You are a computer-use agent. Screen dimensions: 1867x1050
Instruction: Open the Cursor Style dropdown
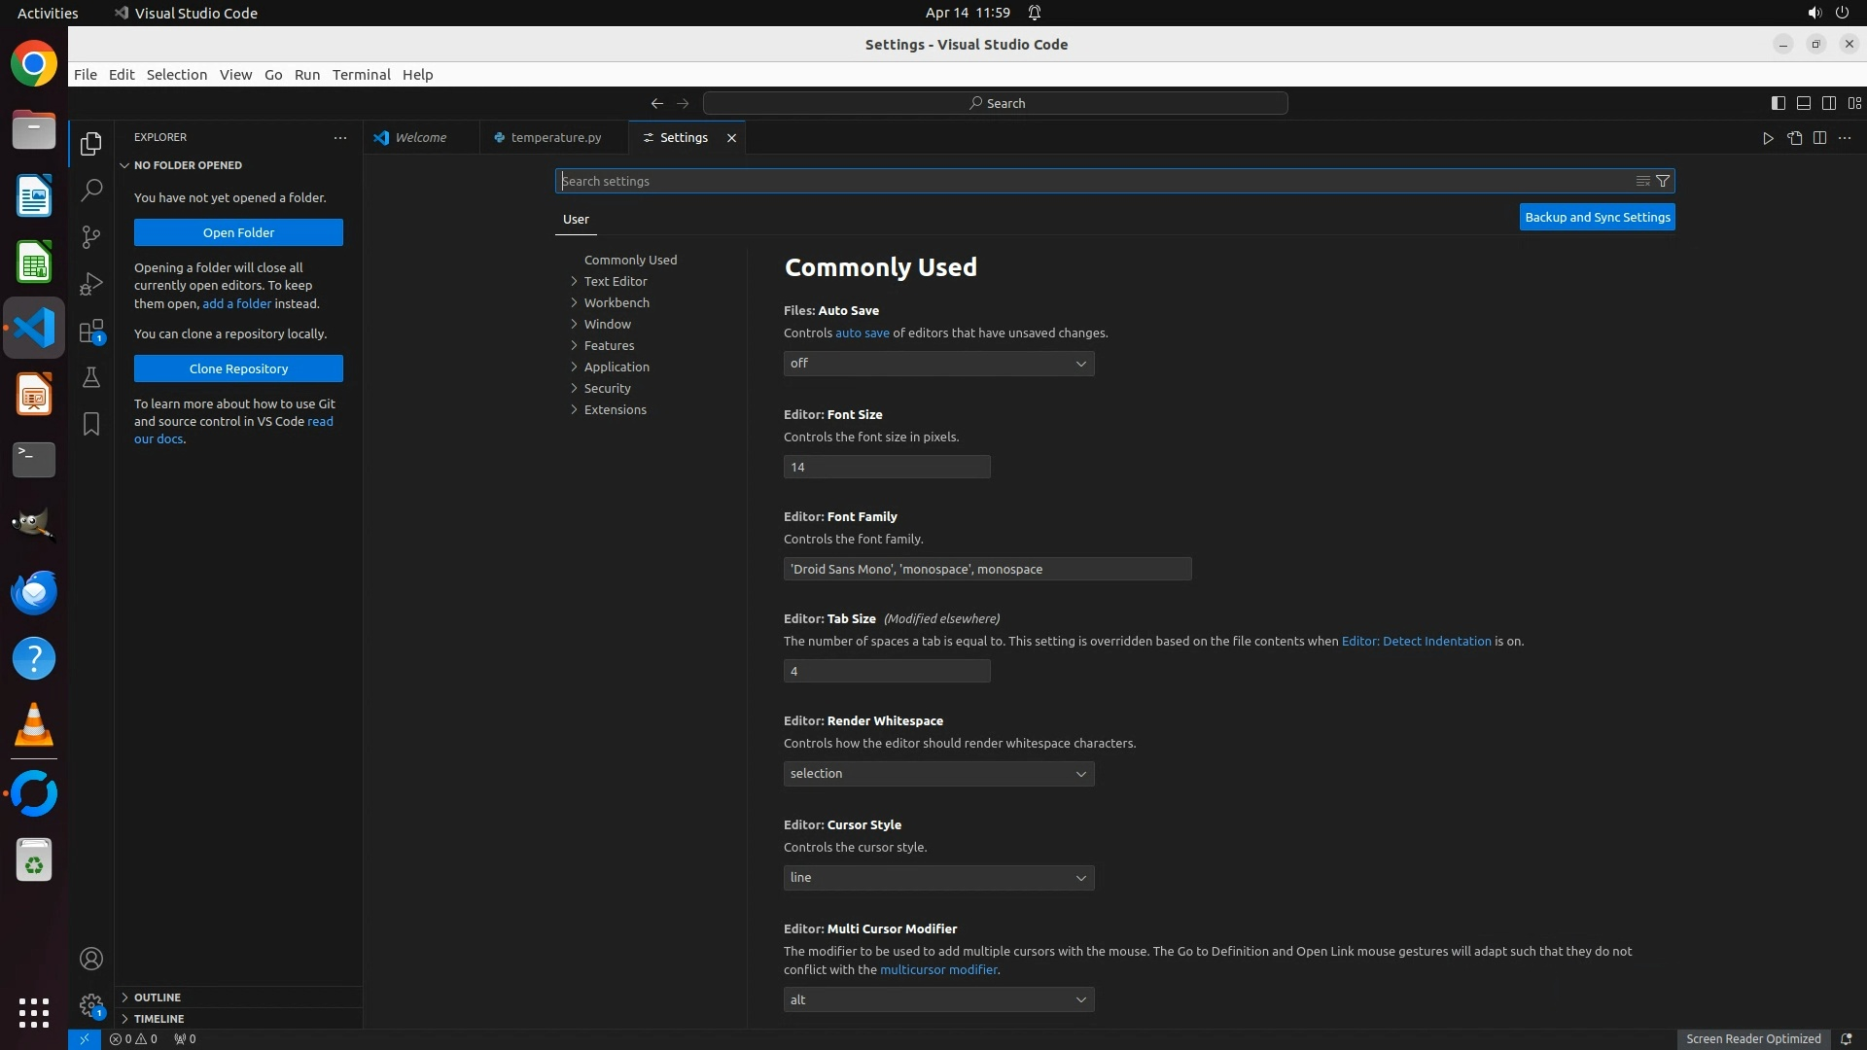(x=938, y=878)
